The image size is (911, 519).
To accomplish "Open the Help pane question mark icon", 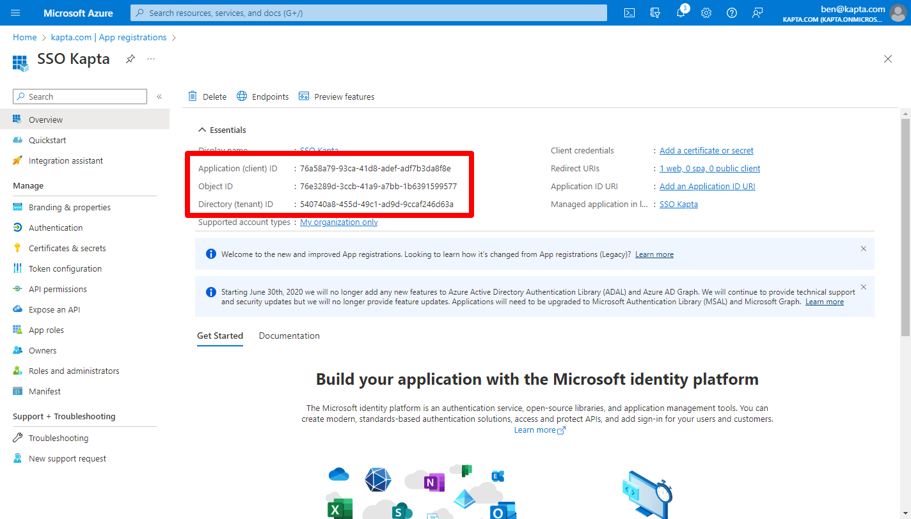I will pyautogui.click(x=731, y=12).
